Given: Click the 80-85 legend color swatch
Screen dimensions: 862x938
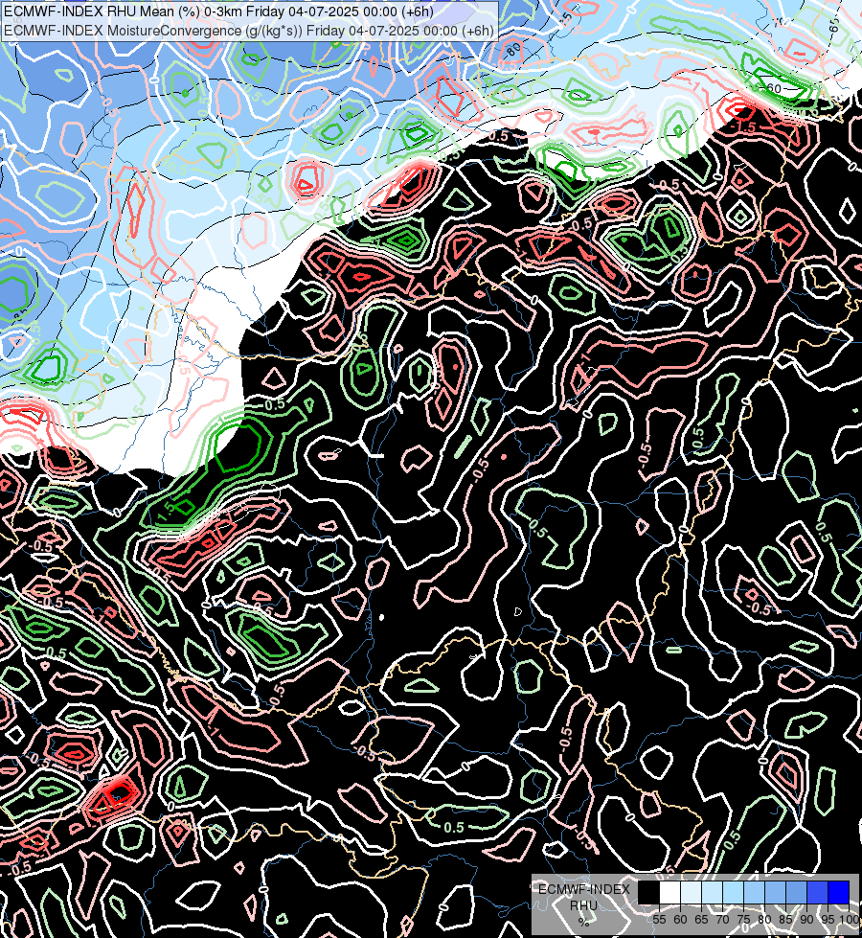Looking at the screenshot, I should (x=775, y=892).
